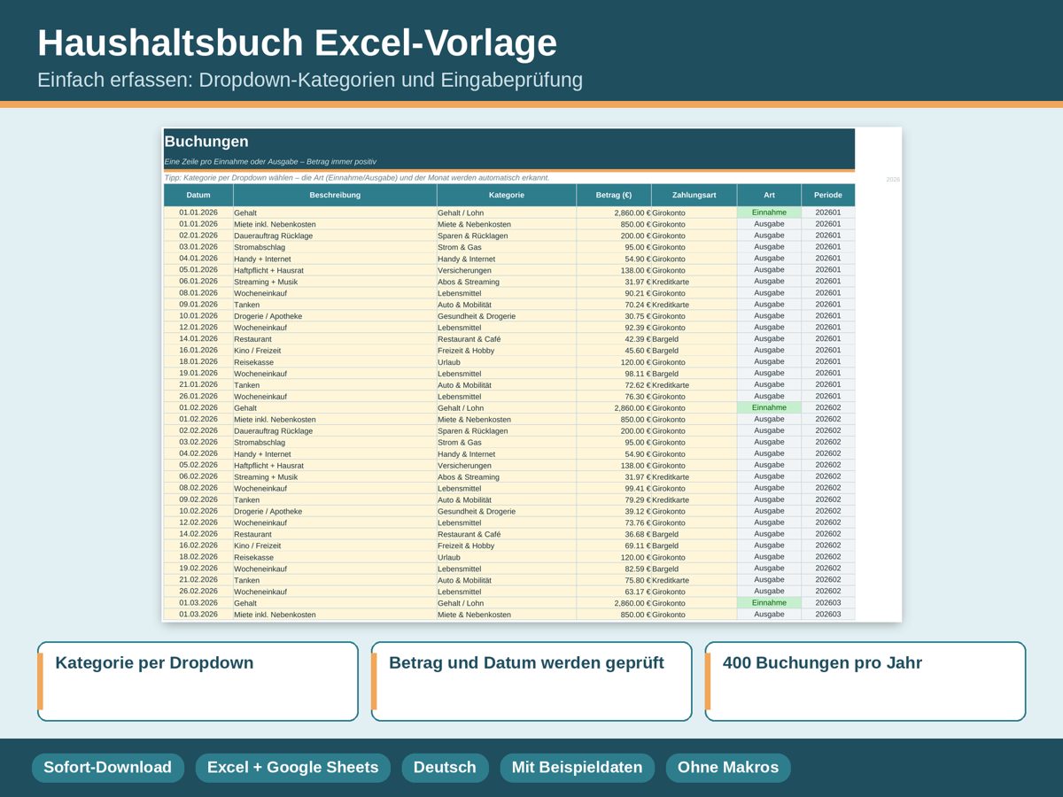Select the date cell 14.01.2026
Viewport: 1063px width, 797px height.
coord(198,339)
